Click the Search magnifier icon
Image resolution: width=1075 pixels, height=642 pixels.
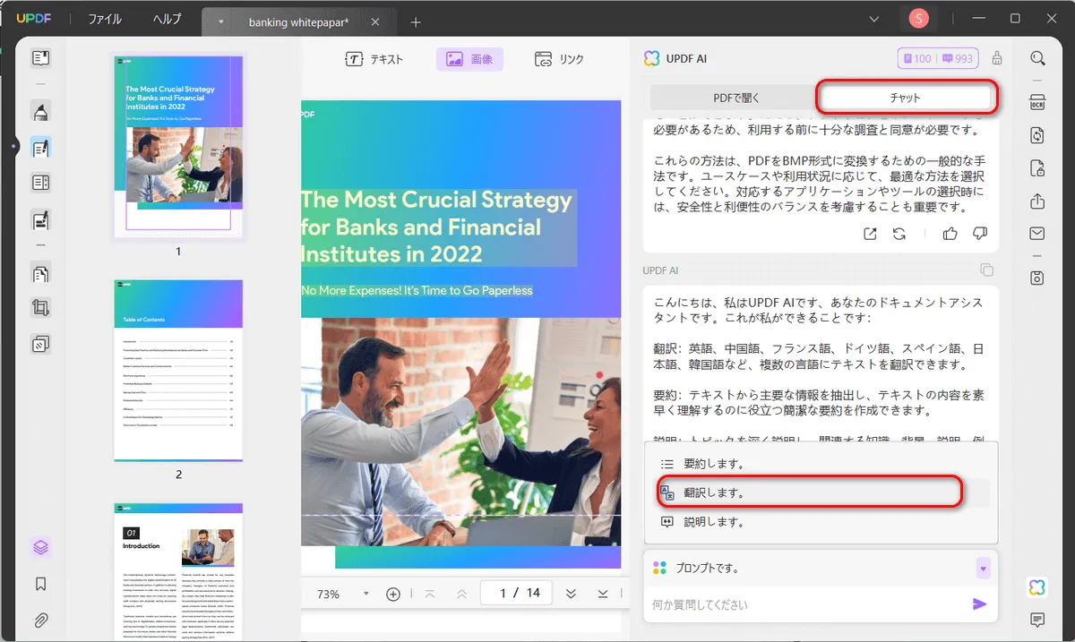pyautogui.click(x=1037, y=59)
